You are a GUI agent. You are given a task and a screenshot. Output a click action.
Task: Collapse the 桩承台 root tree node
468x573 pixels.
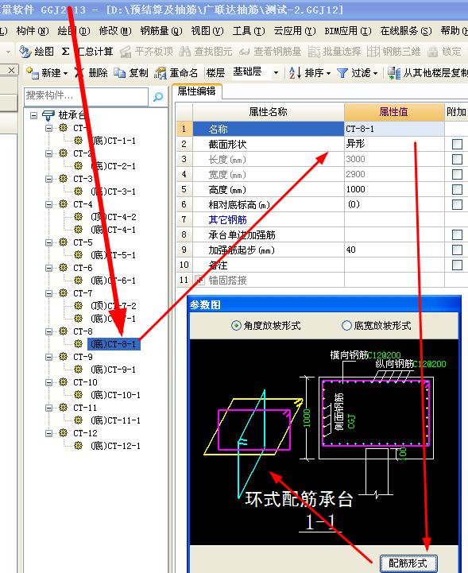pyautogui.click(x=33, y=115)
